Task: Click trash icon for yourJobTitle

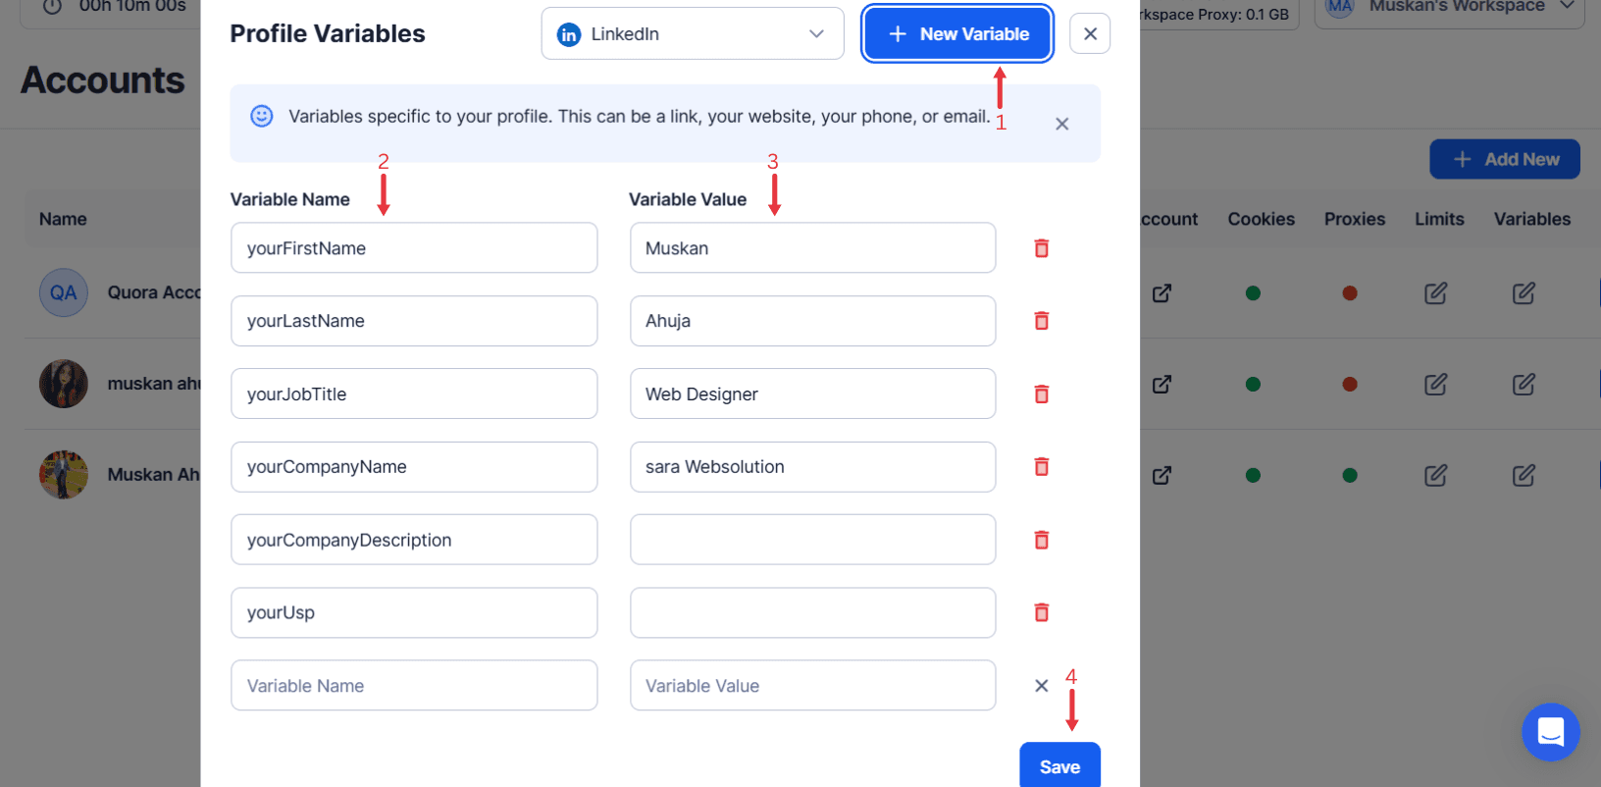Action: [1041, 394]
